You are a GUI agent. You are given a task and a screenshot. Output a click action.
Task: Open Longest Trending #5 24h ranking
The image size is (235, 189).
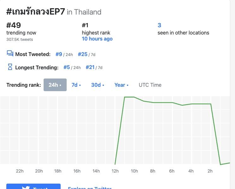pyautogui.click(x=67, y=67)
